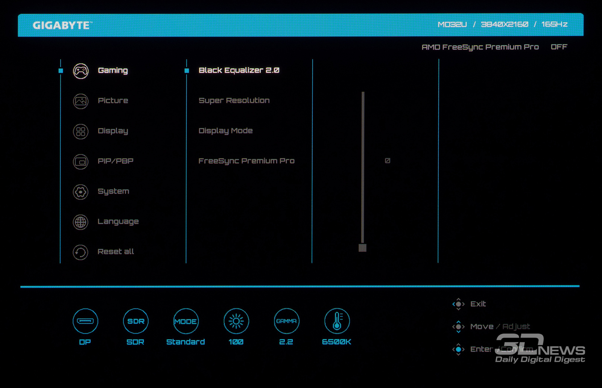This screenshot has width=602, height=388.
Task: Click the 100 brightness value
Action: pyautogui.click(x=236, y=342)
